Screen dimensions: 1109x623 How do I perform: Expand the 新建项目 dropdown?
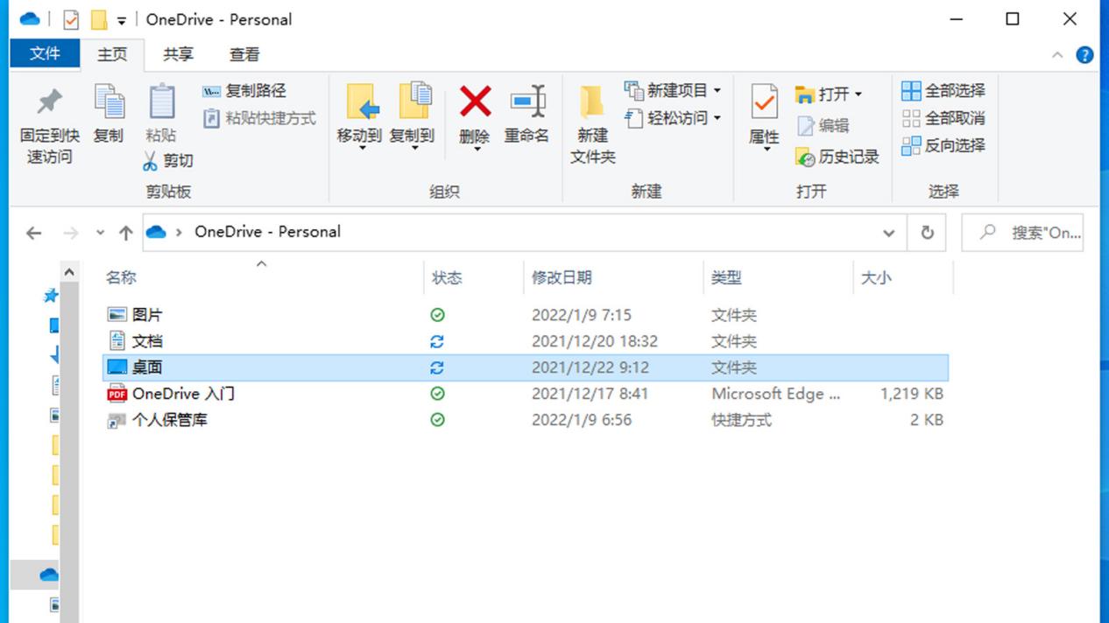point(717,89)
